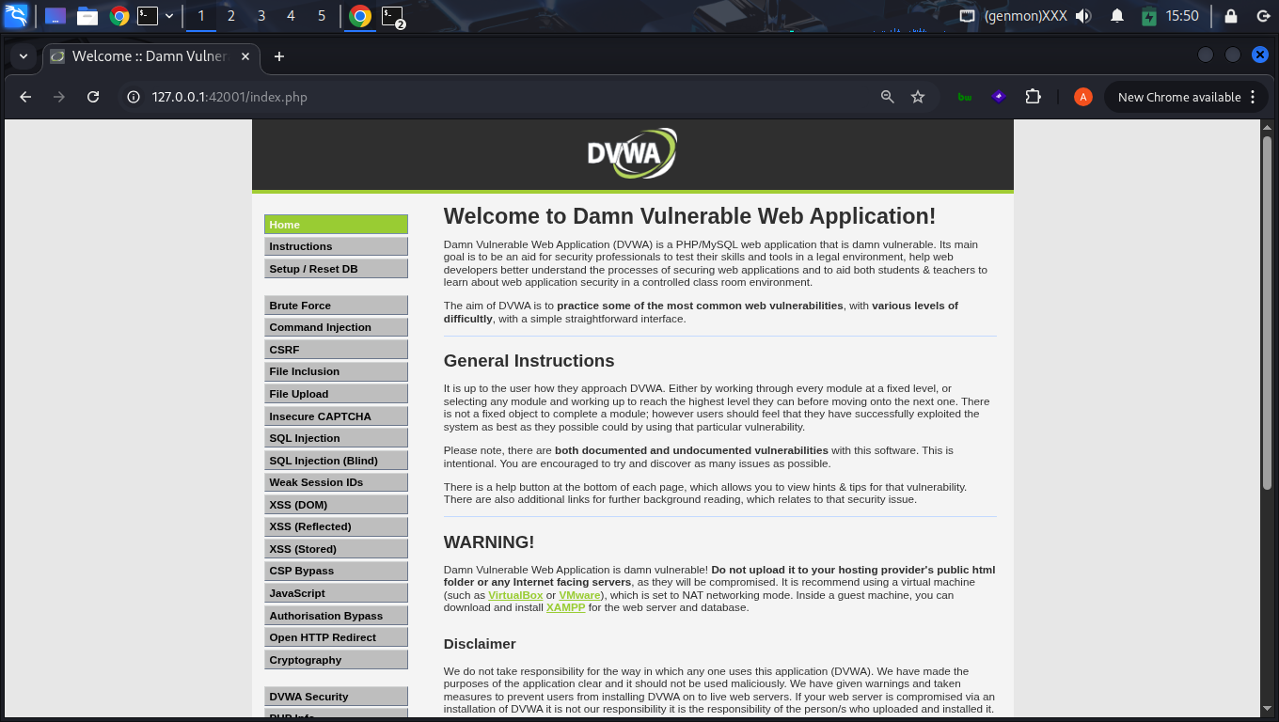Click the orange profile avatar icon
1279x722 pixels.
[1082, 97]
